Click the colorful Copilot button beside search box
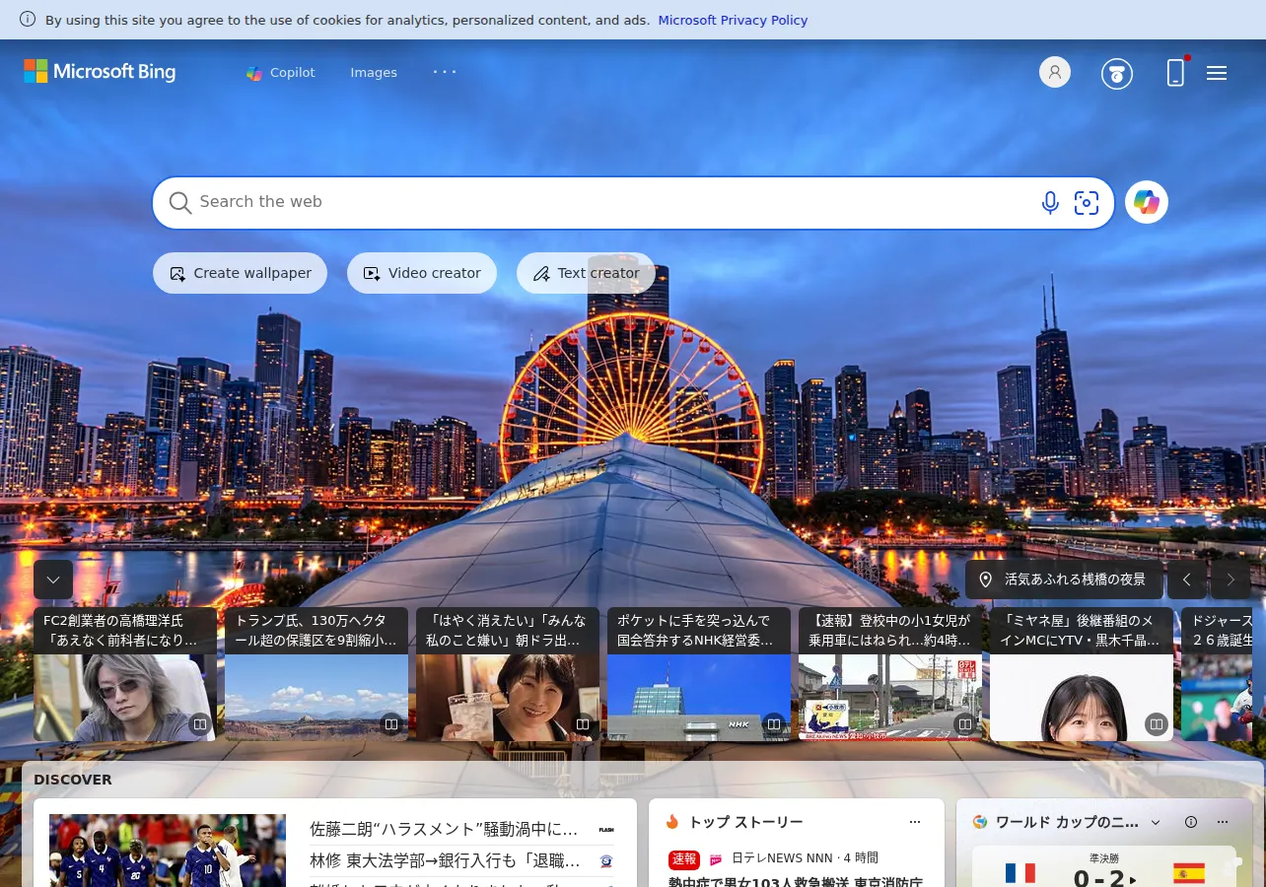The height and width of the screenshot is (887, 1266). pos(1147,202)
